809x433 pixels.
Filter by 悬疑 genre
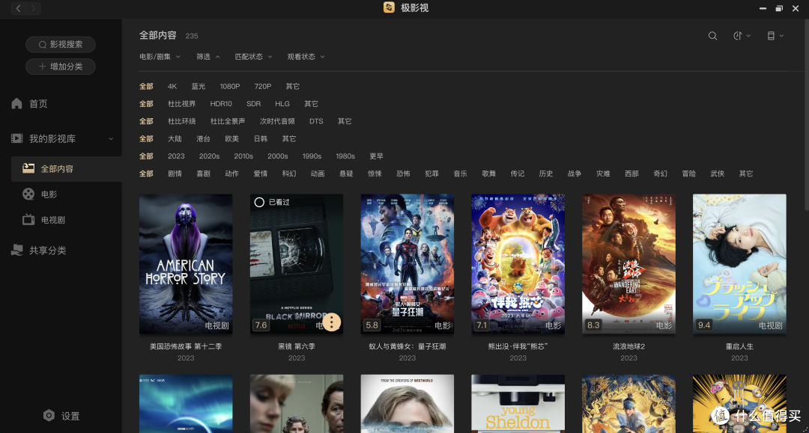(x=346, y=173)
